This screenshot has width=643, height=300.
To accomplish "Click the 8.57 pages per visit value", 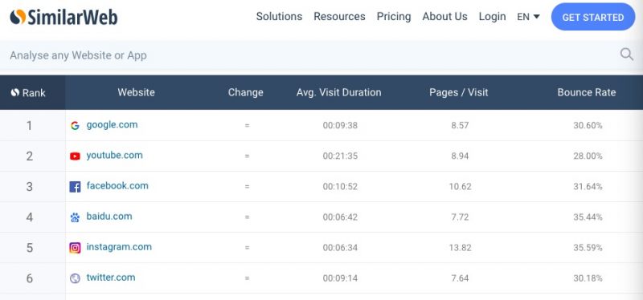I will tap(460, 126).
